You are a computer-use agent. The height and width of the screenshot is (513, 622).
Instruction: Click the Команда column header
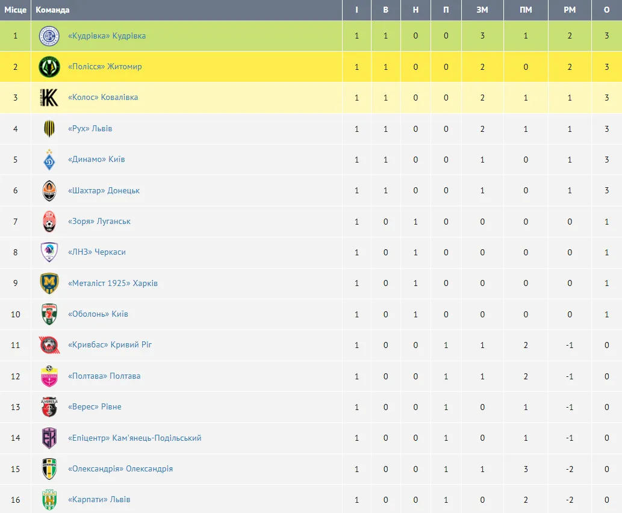(52, 10)
